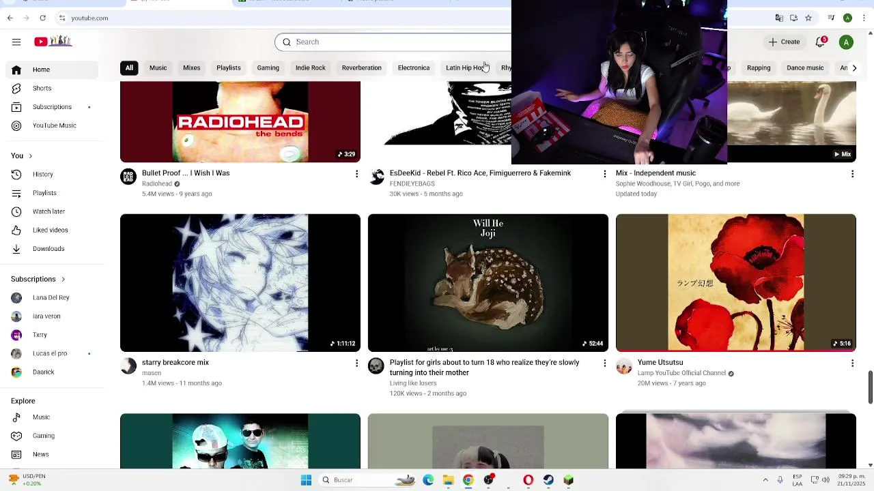The image size is (874, 491).
Task: Select the Playlists filter chip
Action: [229, 68]
